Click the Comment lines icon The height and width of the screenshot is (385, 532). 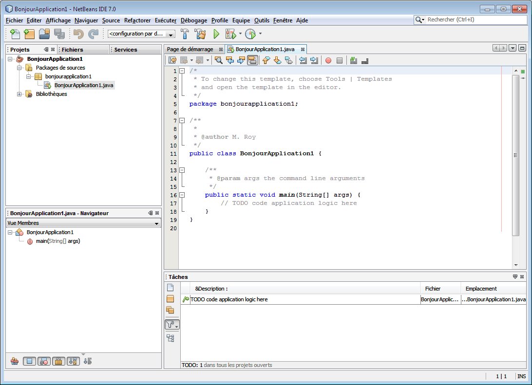tap(354, 60)
